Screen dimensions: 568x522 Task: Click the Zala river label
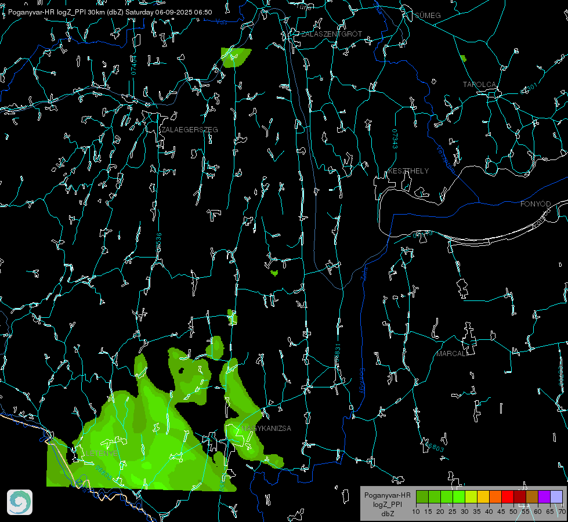tap(364, 273)
